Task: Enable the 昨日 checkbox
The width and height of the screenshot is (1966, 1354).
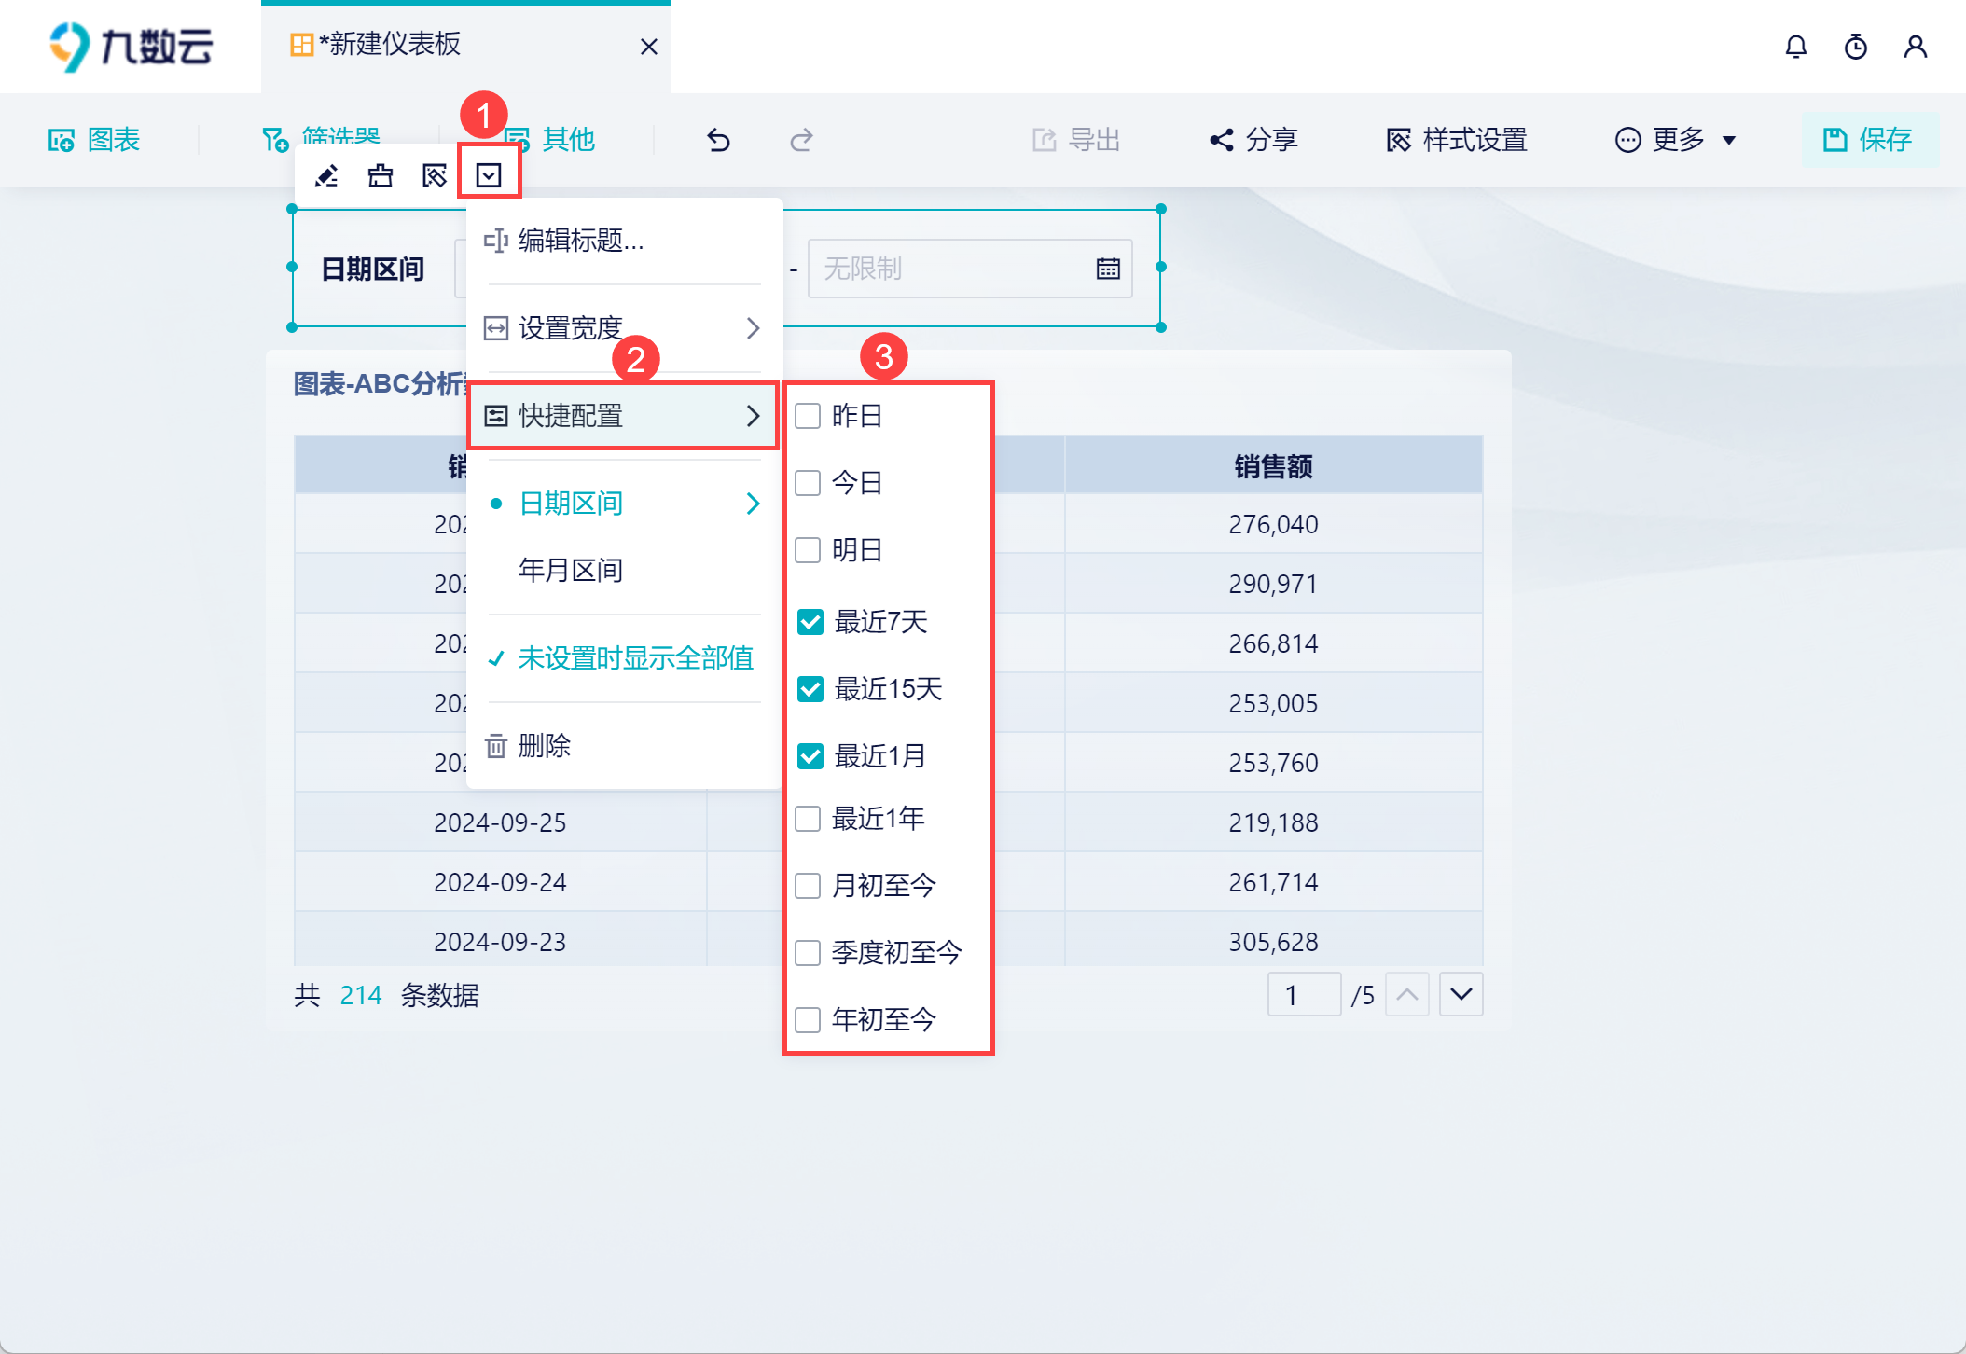Action: tap(808, 416)
